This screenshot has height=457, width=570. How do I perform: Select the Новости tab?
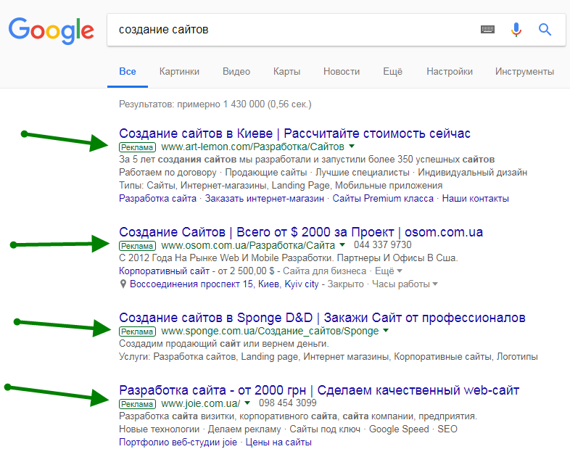coord(342,72)
